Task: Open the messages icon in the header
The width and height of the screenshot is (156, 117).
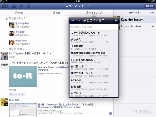Action: pos(21,6)
